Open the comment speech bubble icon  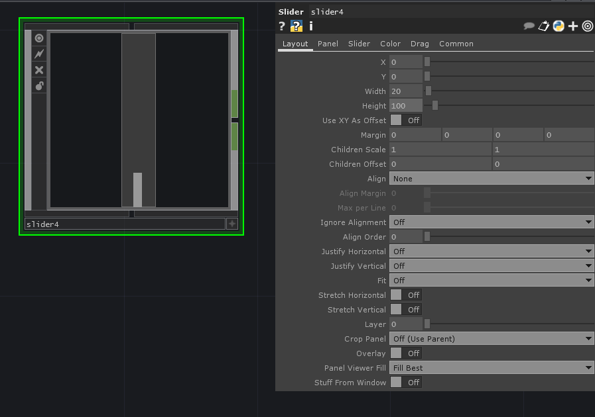click(529, 26)
